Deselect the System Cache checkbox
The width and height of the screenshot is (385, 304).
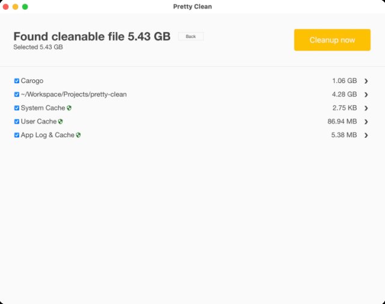click(x=17, y=108)
